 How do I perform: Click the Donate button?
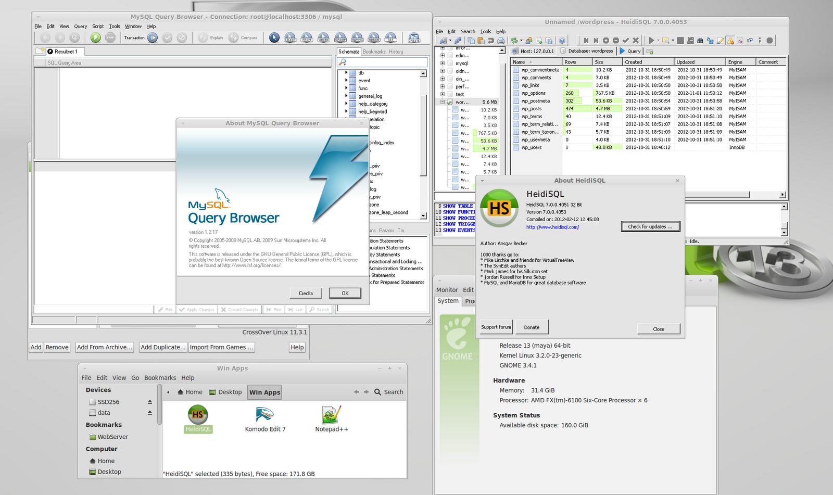click(x=532, y=327)
